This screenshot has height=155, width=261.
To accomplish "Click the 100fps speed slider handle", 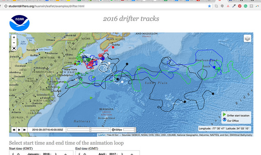I will point(135,129).
